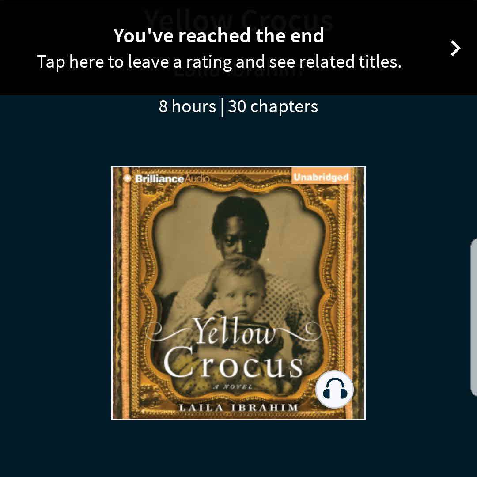Tap the Brilliance Audio logo on the cover

[x=167, y=178]
